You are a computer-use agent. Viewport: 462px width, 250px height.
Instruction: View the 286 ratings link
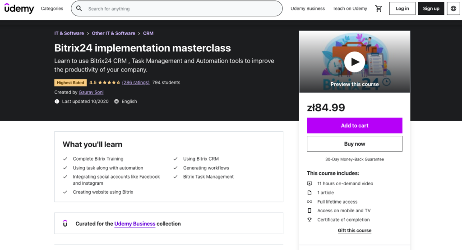(136, 83)
